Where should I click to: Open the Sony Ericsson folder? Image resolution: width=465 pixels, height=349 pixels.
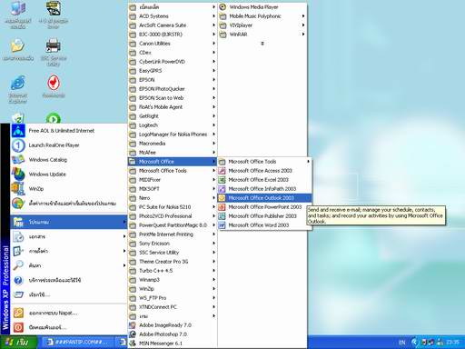(172, 244)
